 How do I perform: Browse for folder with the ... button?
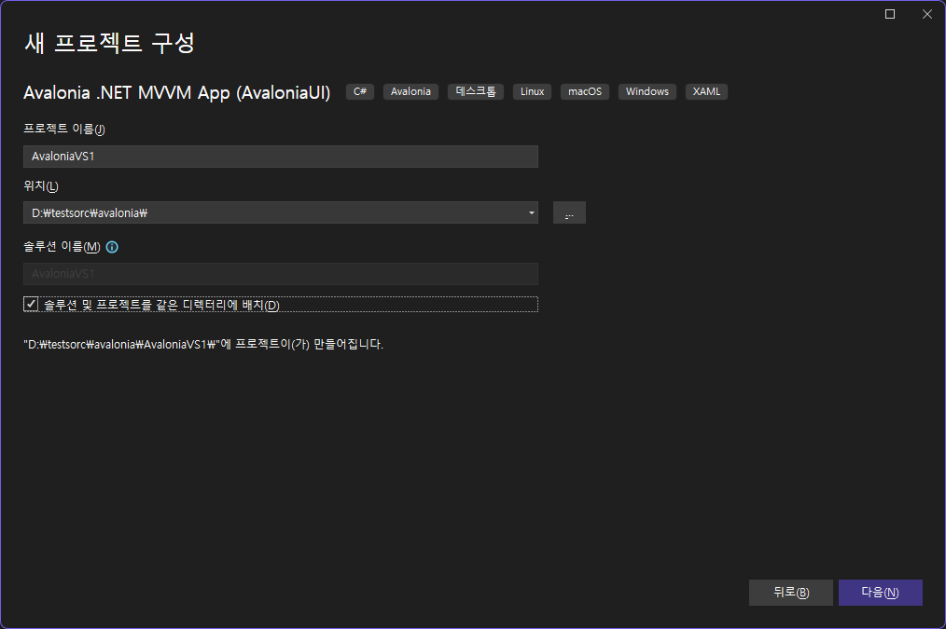569,212
